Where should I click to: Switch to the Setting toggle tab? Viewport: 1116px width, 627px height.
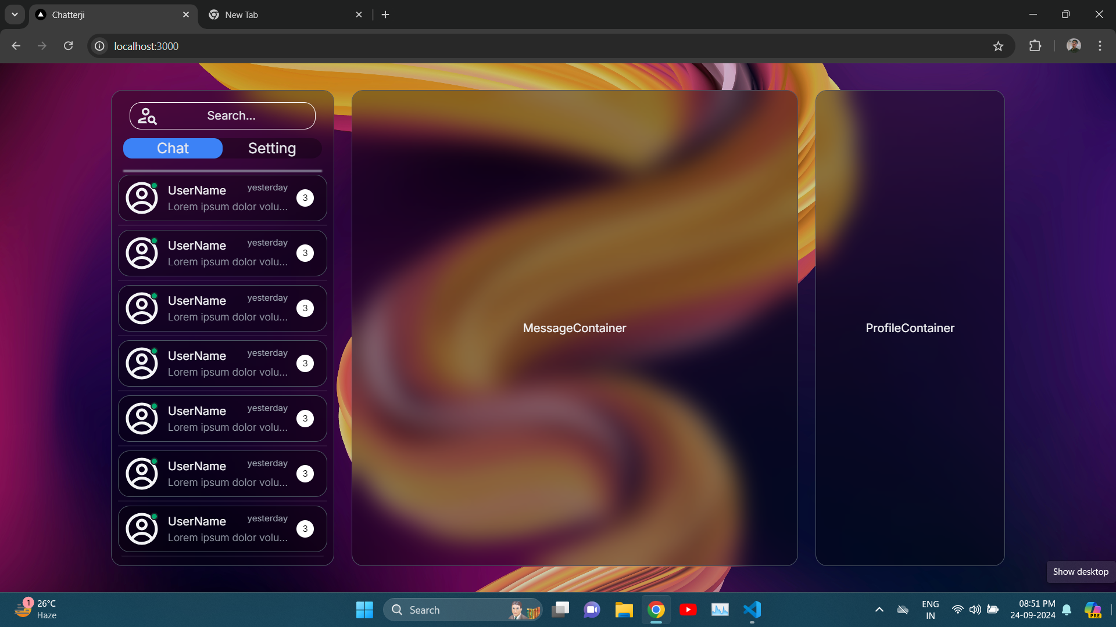tap(272, 149)
